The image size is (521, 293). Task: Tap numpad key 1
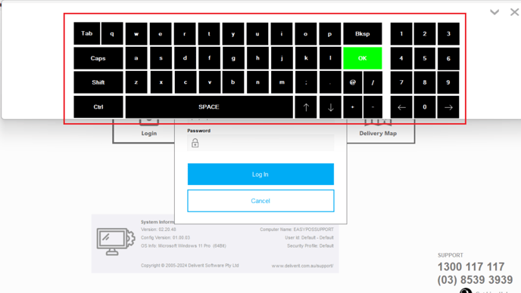click(x=401, y=34)
